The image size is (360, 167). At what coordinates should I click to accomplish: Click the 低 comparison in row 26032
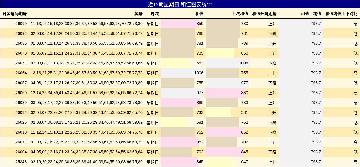click(x=355, y=113)
